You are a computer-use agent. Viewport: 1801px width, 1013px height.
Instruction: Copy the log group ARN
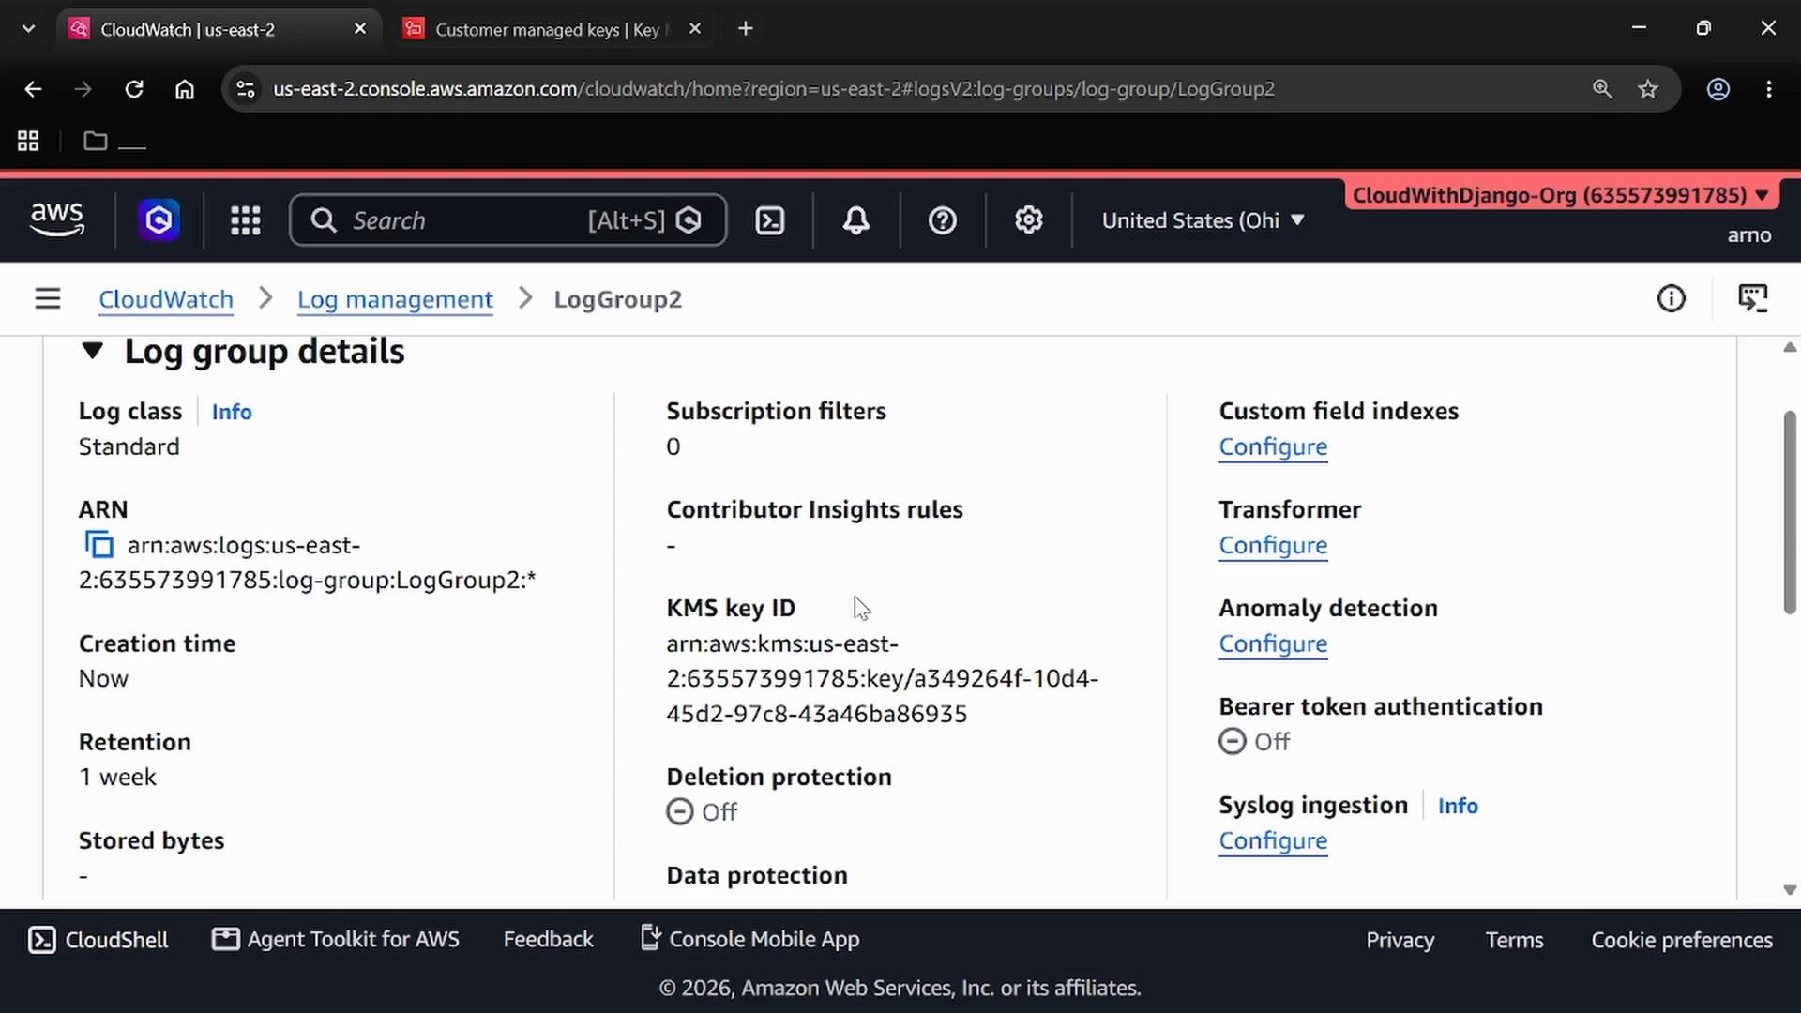(98, 545)
